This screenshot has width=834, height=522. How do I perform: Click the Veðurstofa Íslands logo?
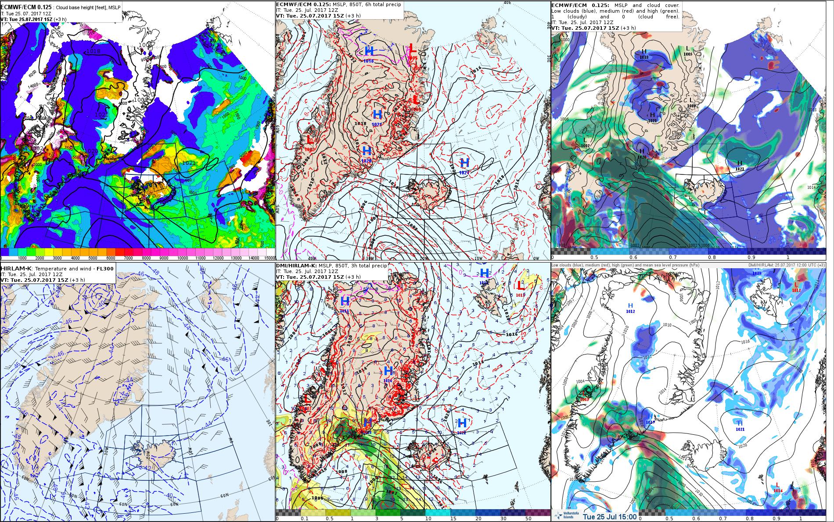click(x=567, y=516)
